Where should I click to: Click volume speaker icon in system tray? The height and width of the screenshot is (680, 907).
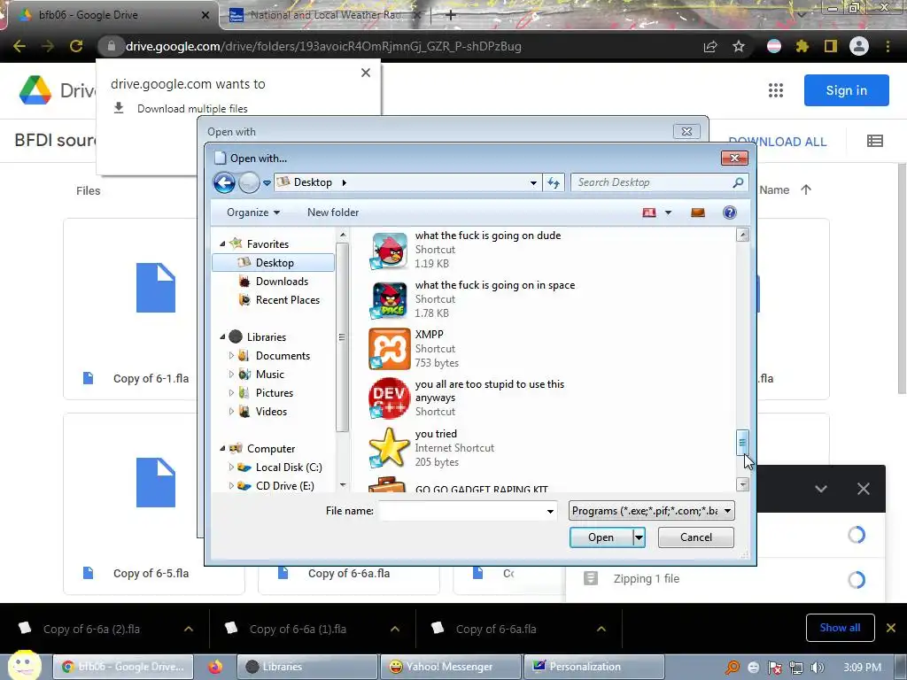[x=818, y=668]
